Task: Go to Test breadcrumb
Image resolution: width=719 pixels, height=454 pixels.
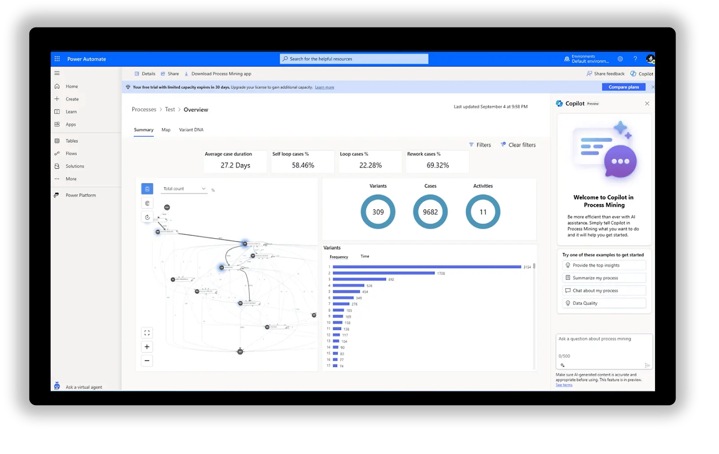Action: point(170,110)
